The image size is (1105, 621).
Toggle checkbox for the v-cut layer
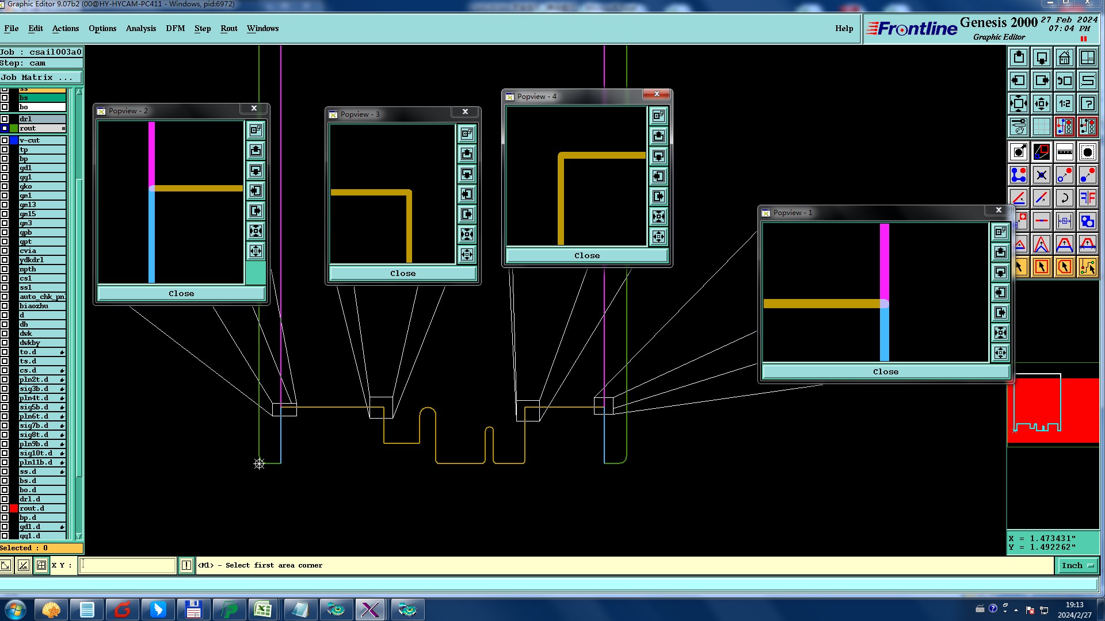pyautogui.click(x=5, y=140)
